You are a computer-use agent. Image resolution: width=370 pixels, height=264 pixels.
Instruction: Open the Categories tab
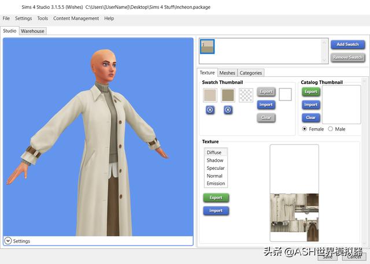click(x=251, y=73)
